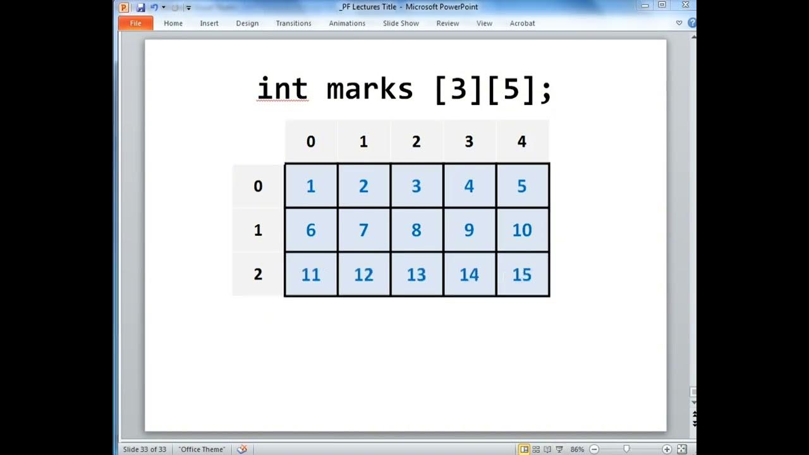The width and height of the screenshot is (809, 455).
Task: Zoom in with the plus button
Action: (667, 449)
